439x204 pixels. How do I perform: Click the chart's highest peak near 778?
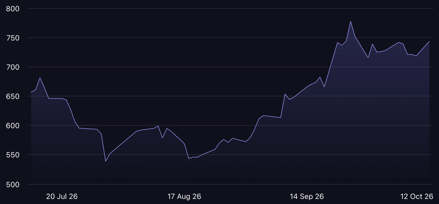pos(351,21)
